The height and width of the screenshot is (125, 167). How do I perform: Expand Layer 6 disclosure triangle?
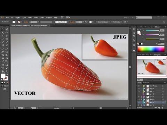(x=145, y=89)
